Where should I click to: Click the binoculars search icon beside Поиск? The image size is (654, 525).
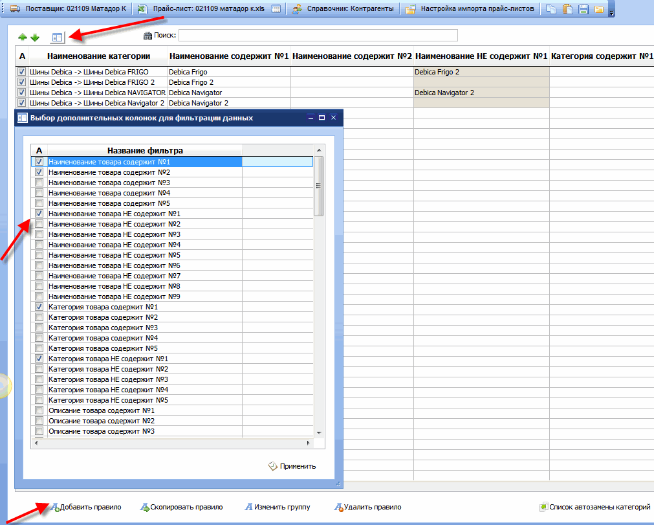coord(147,36)
